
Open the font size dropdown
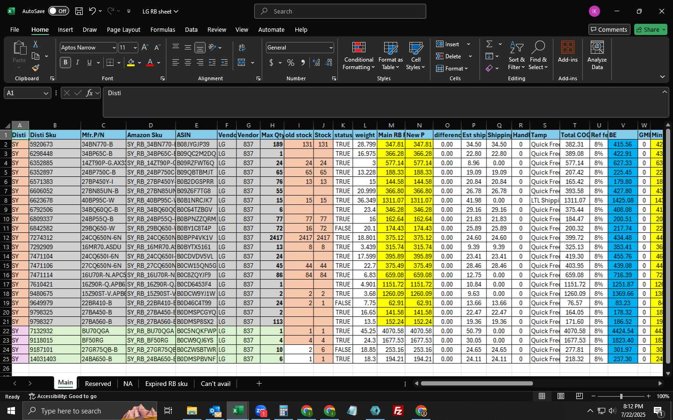135,48
